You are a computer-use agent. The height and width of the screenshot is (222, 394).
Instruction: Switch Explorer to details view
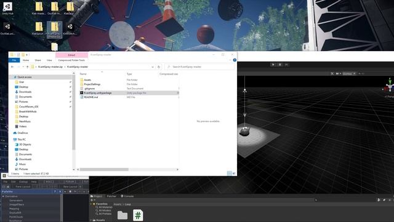229,173
